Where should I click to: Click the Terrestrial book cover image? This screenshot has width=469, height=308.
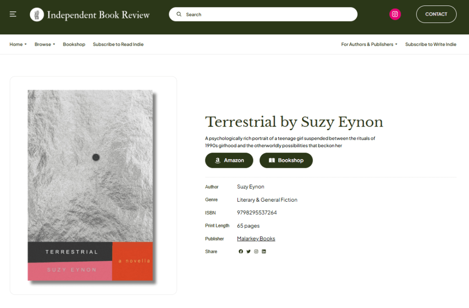coord(90,186)
